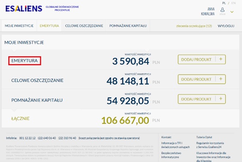Screen dimensions: 242x162
Task: Select total value 106 667,00
Action: 125,120
